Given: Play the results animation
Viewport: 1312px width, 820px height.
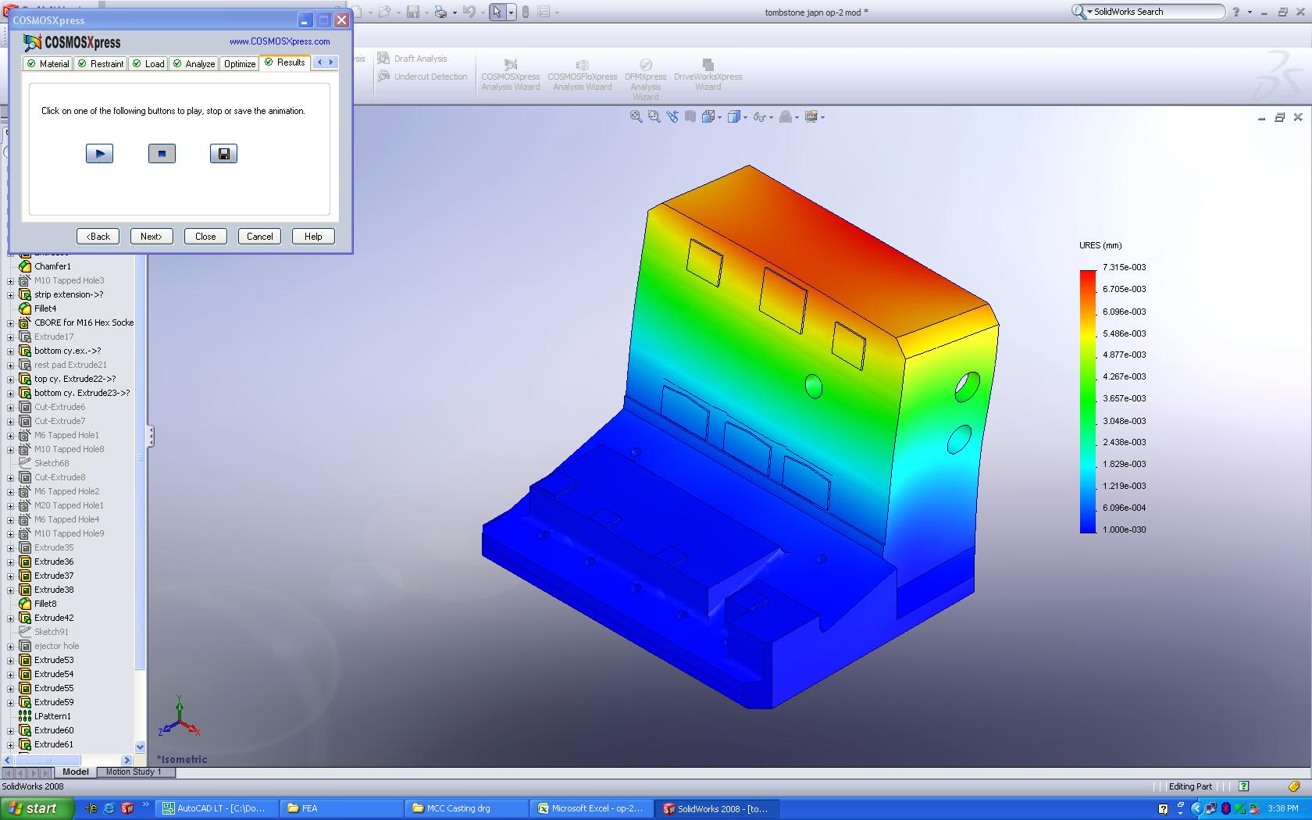Looking at the screenshot, I should [x=99, y=153].
